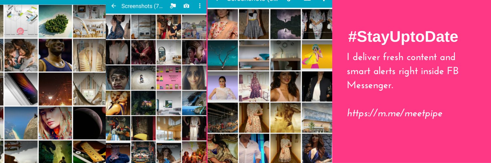Viewport: 491px width, 163px height.
Task: Open the yellow chair in dark room thumbnail
Action: click(143, 128)
